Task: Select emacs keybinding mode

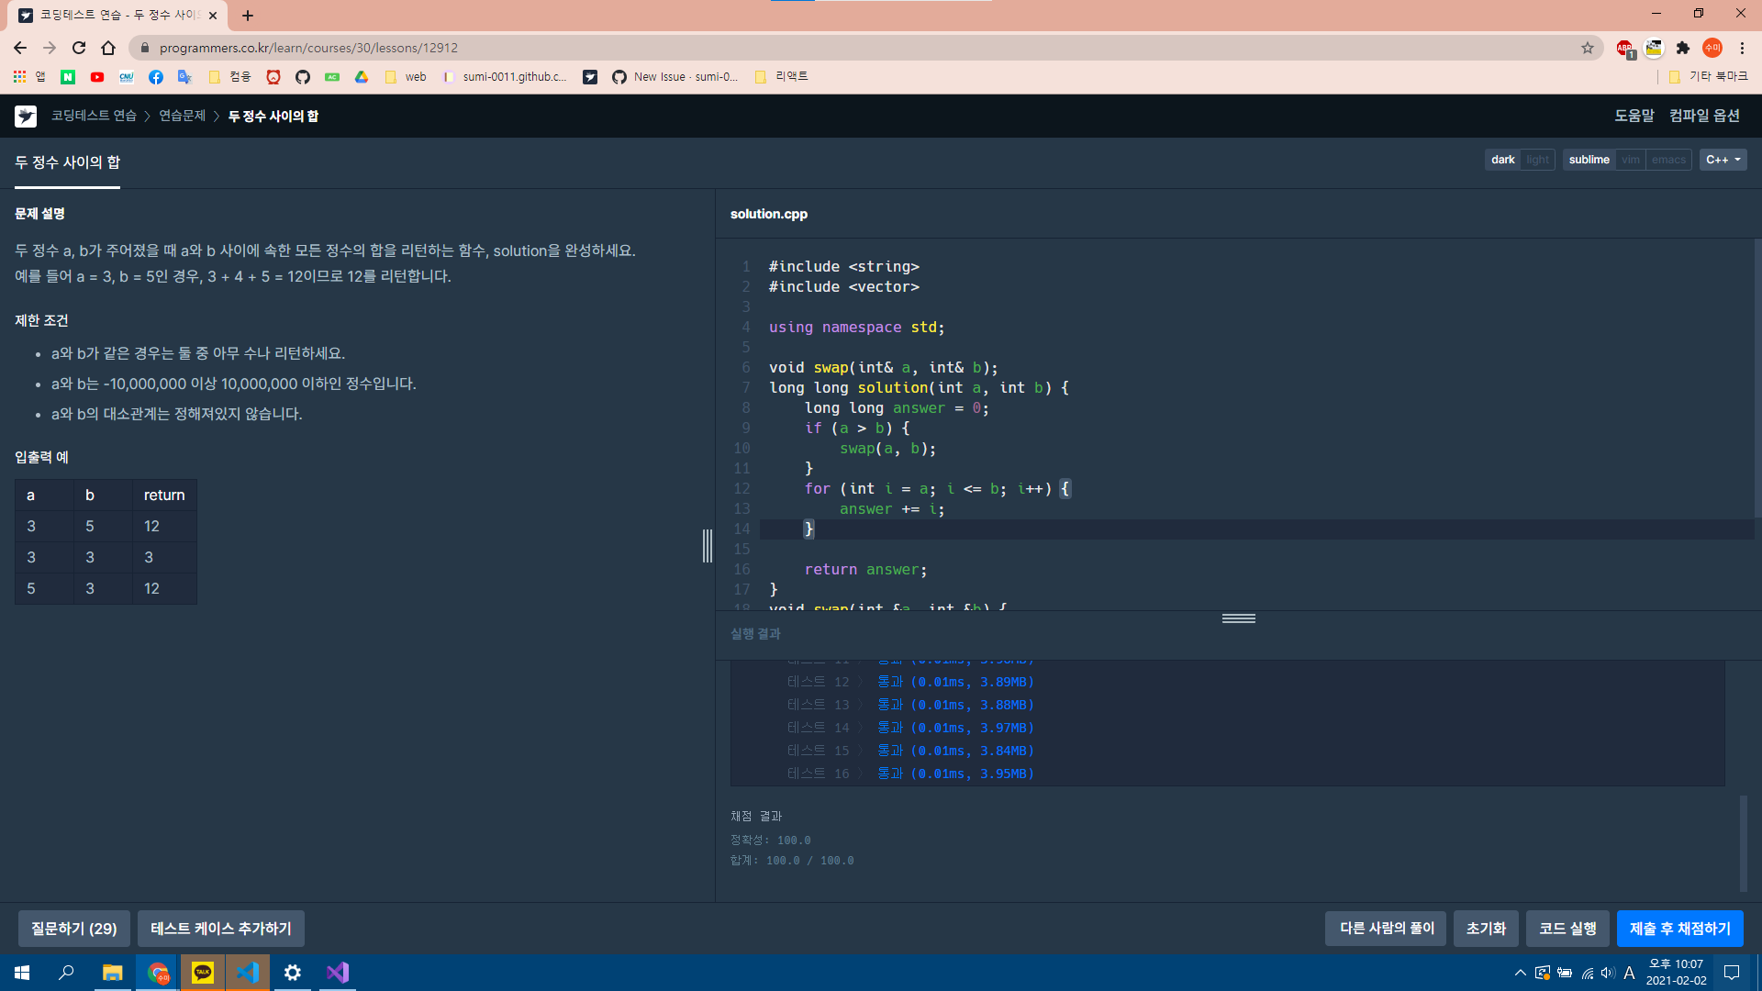Action: click(1668, 160)
